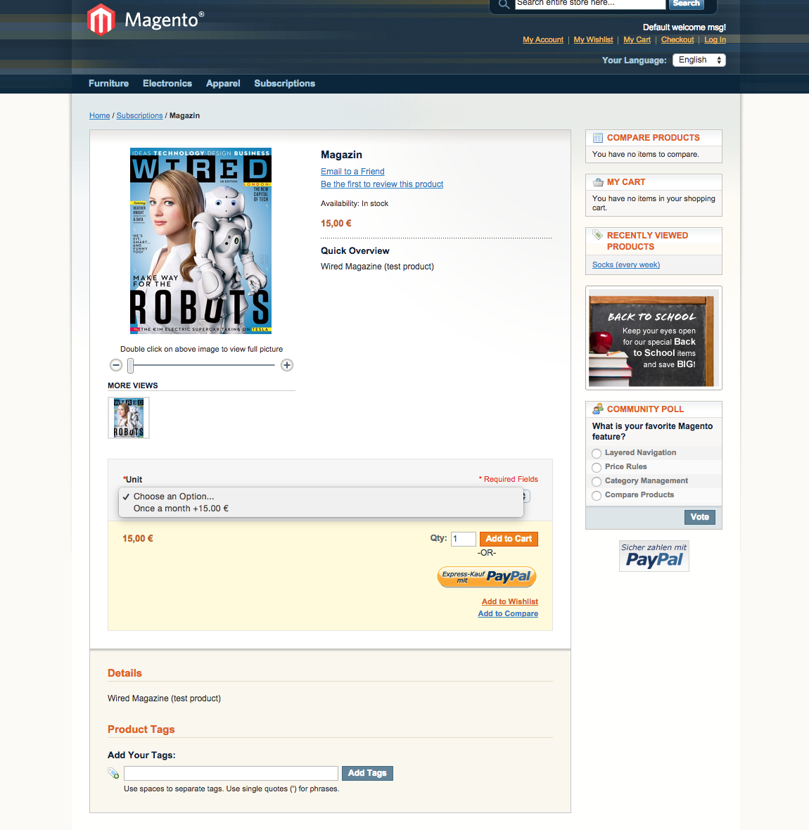Viewport: 809px width, 830px height.
Task: Click the Qty input field
Action: point(464,539)
